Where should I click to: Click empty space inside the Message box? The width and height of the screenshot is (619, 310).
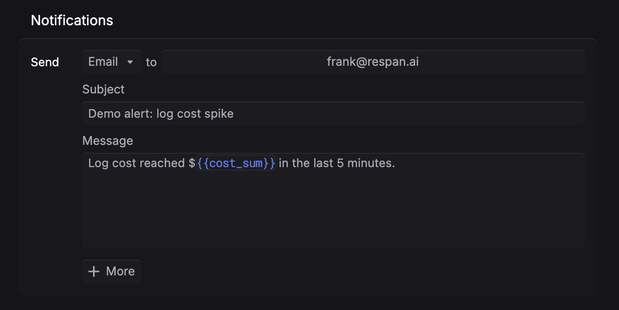(x=333, y=213)
